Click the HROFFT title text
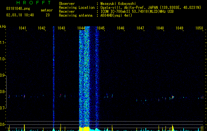 coord(34,3)
